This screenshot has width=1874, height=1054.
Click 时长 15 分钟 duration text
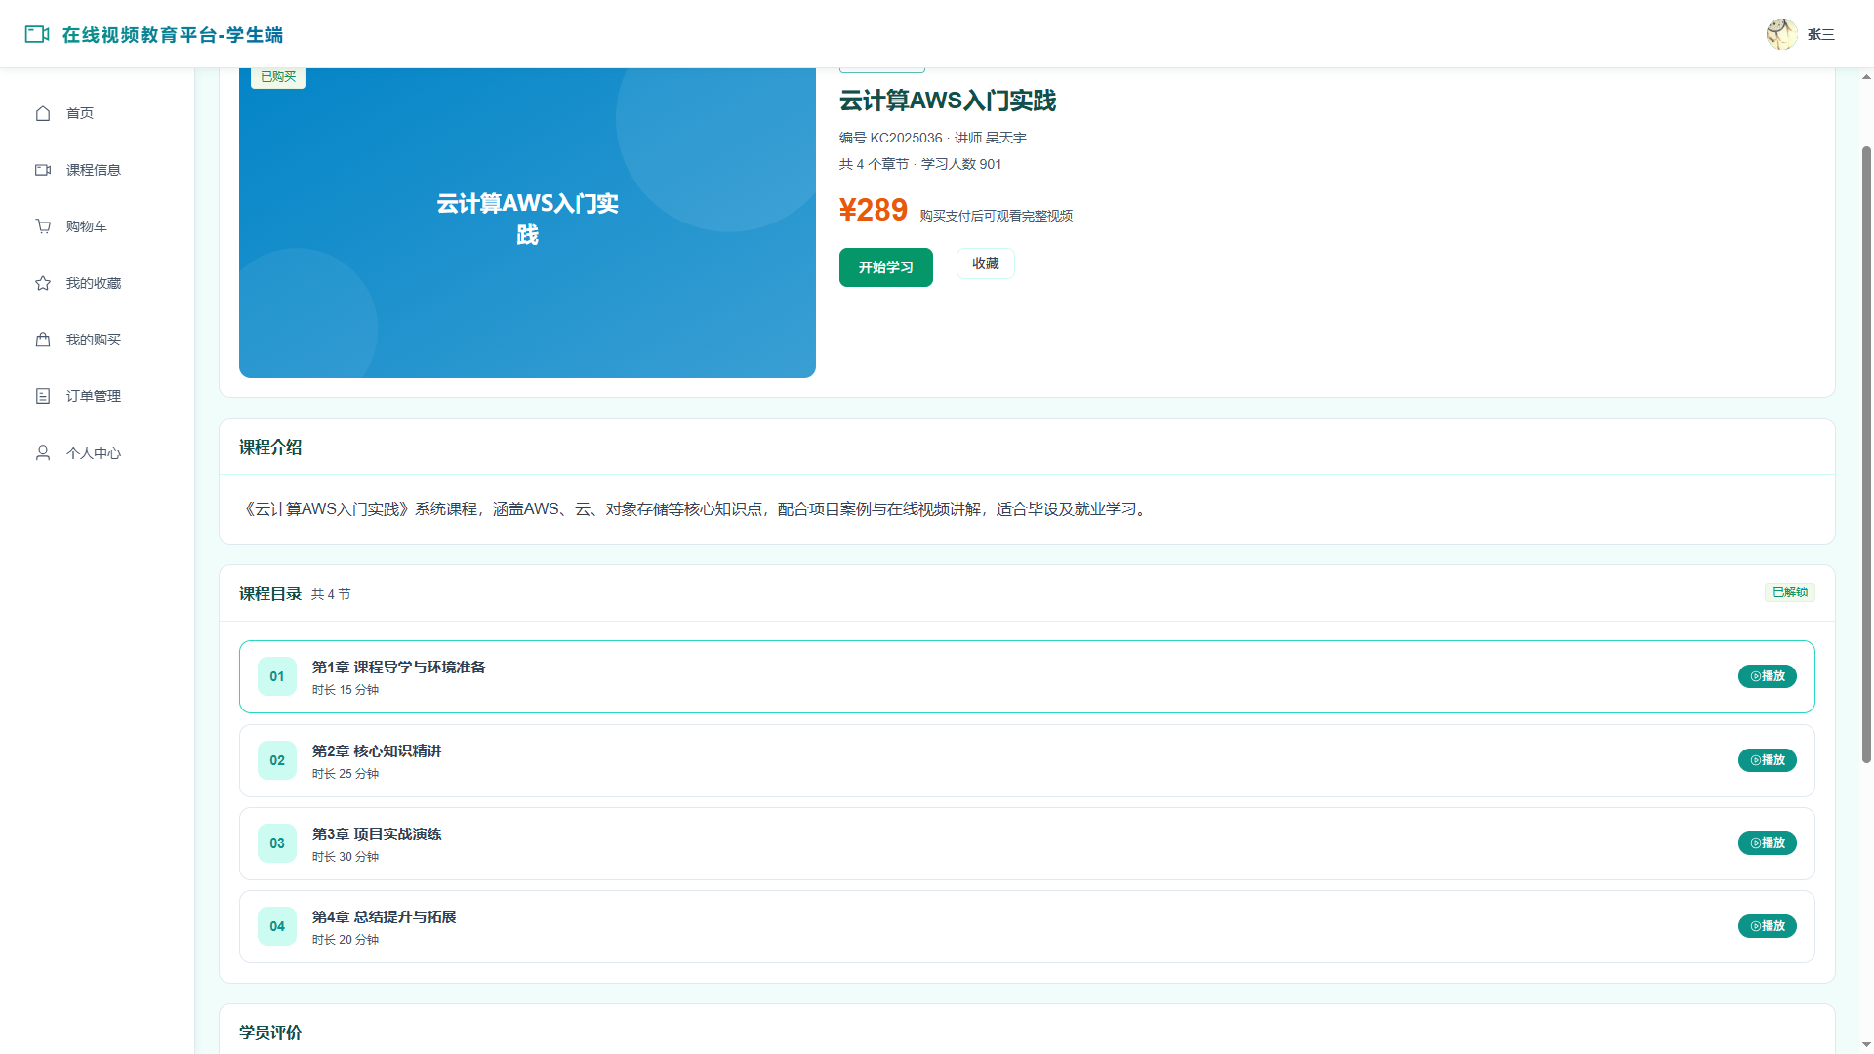346,690
